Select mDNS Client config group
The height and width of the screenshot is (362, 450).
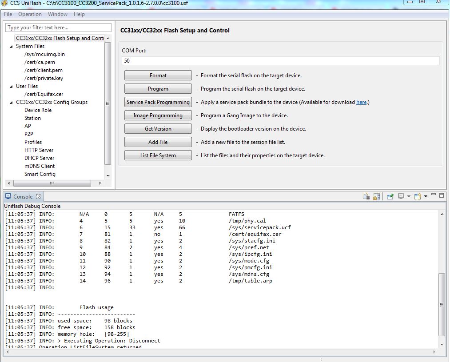pyautogui.click(x=40, y=166)
